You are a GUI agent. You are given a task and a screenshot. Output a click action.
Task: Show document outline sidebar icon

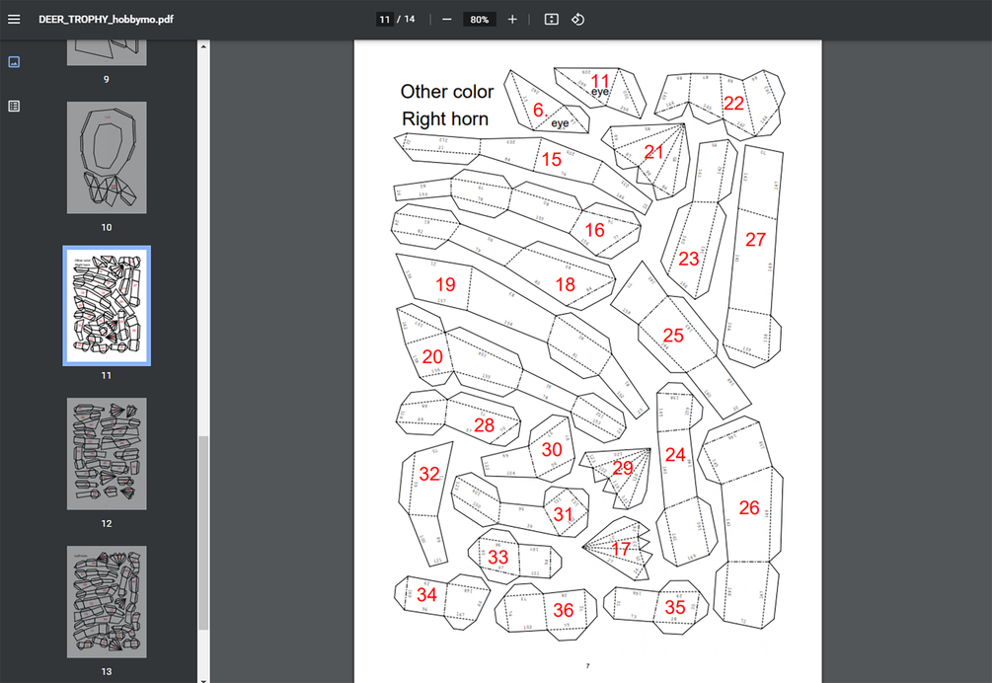14,107
